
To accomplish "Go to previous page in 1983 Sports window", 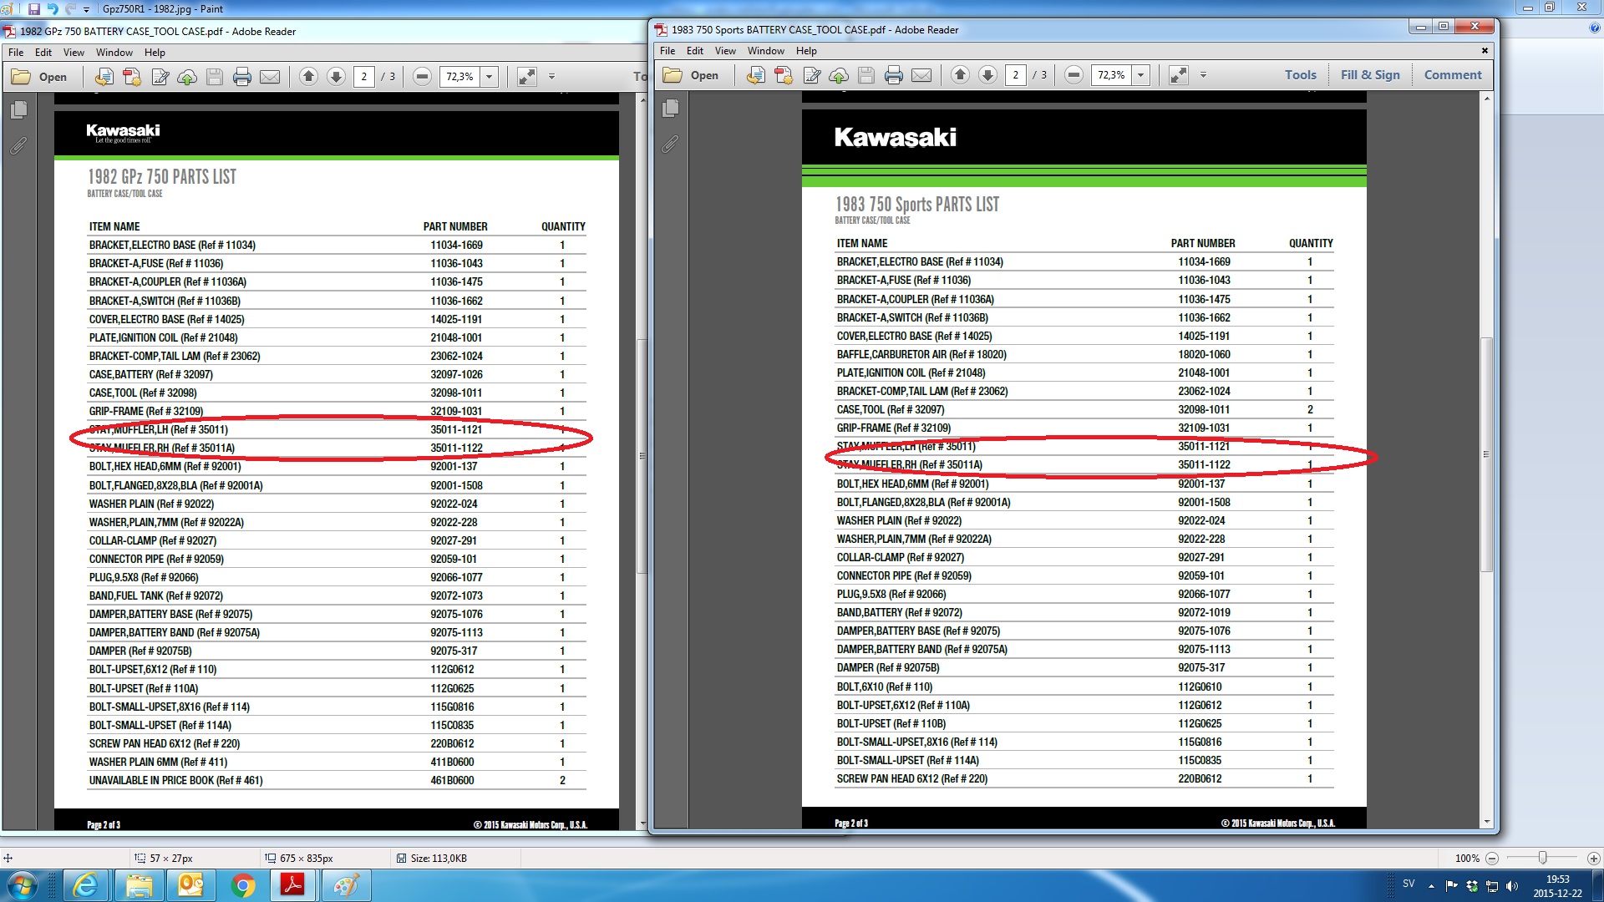I will [960, 75].
